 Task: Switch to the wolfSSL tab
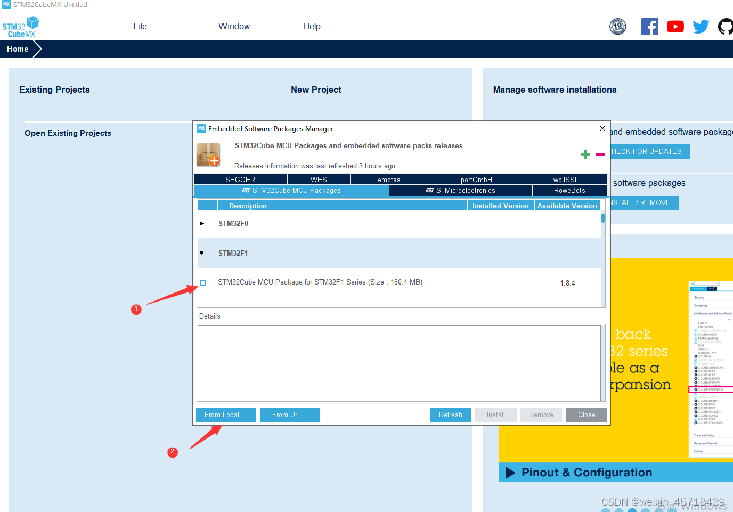(x=566, y=180)
